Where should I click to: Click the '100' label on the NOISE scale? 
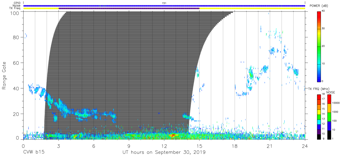(334, 121)
